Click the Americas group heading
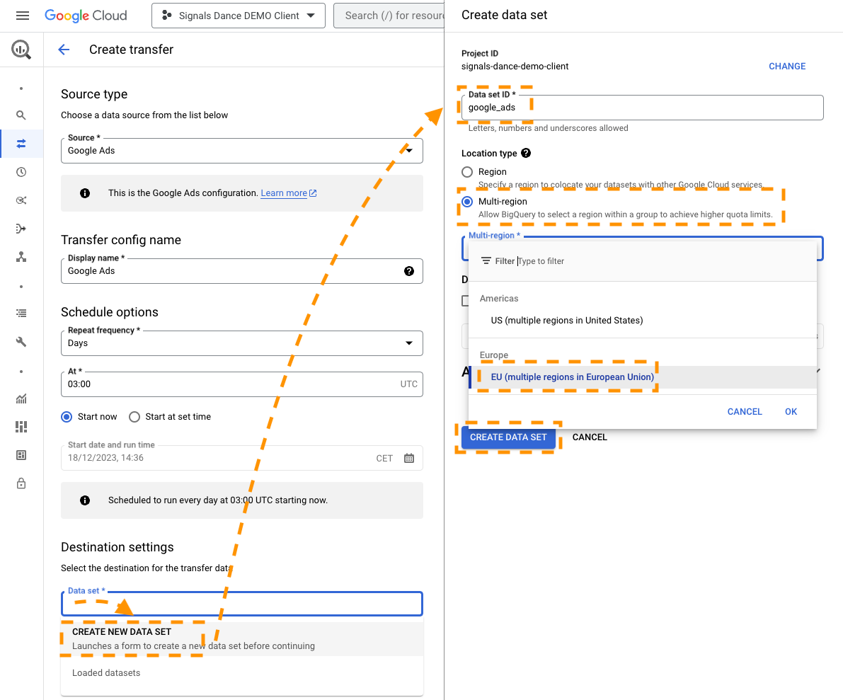 point(499,299)
